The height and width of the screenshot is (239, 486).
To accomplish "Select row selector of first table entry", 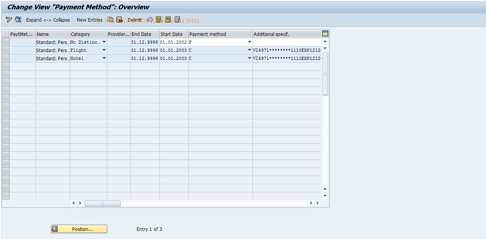I will click(6, 42).
